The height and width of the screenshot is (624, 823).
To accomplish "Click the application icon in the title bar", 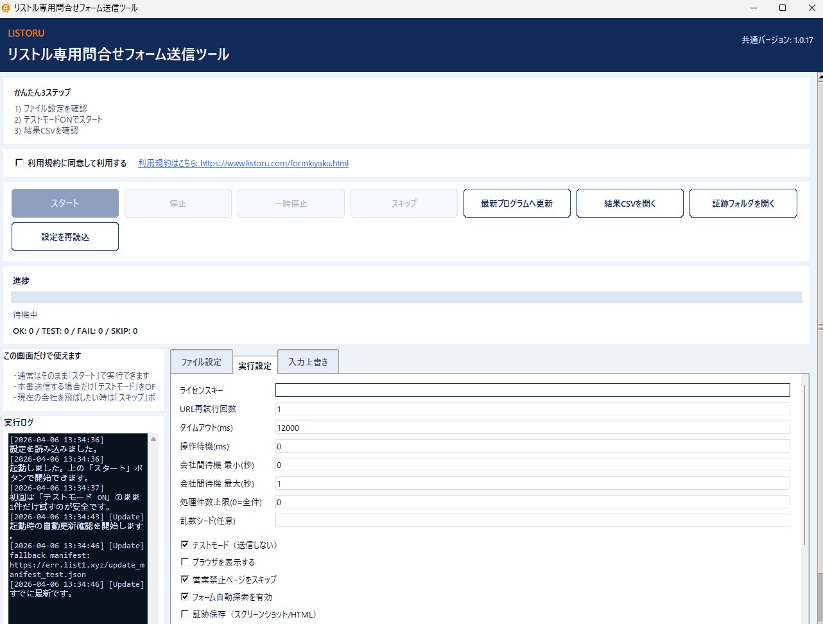I will (6, 7).
